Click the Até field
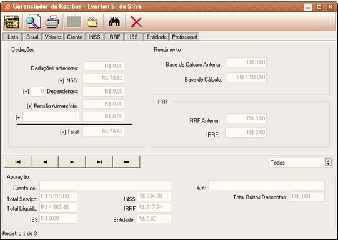Screen dimensions: 338x240 point(266,185)
